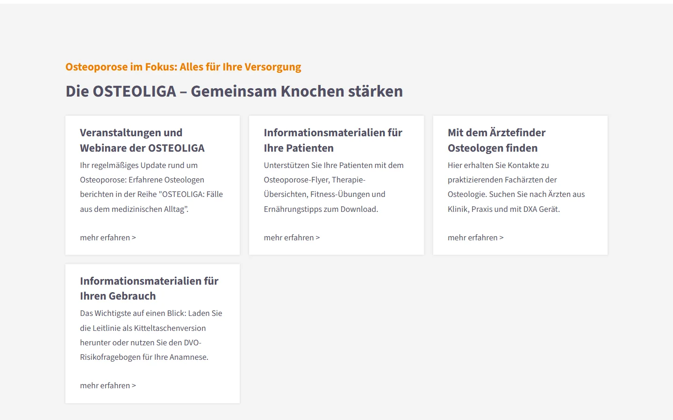Select the paragraph starting 'Ihr regelmäßiges Update rund um'
This screenshot has height=420, width=673.
click(x=151, y=187)
